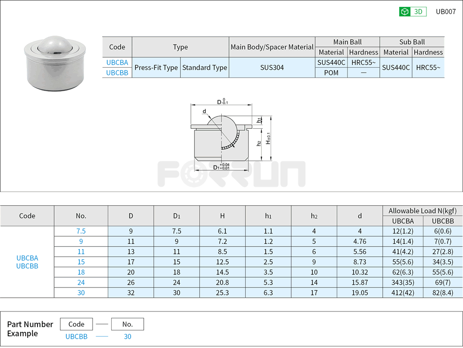Click the 343(35) allowable load value
463x348 pixels.
(403, 282)
